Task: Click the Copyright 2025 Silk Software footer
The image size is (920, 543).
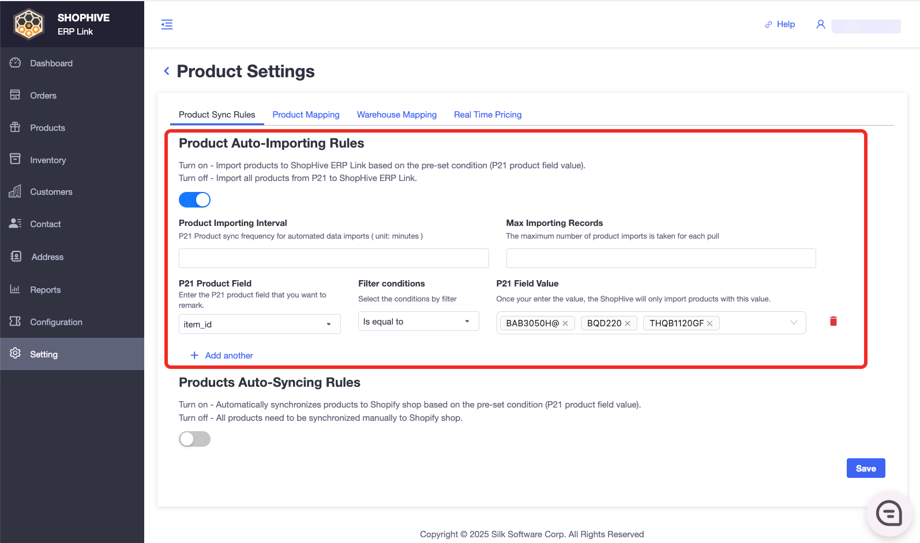Action: pyautogui.click(x=532, y=534)
